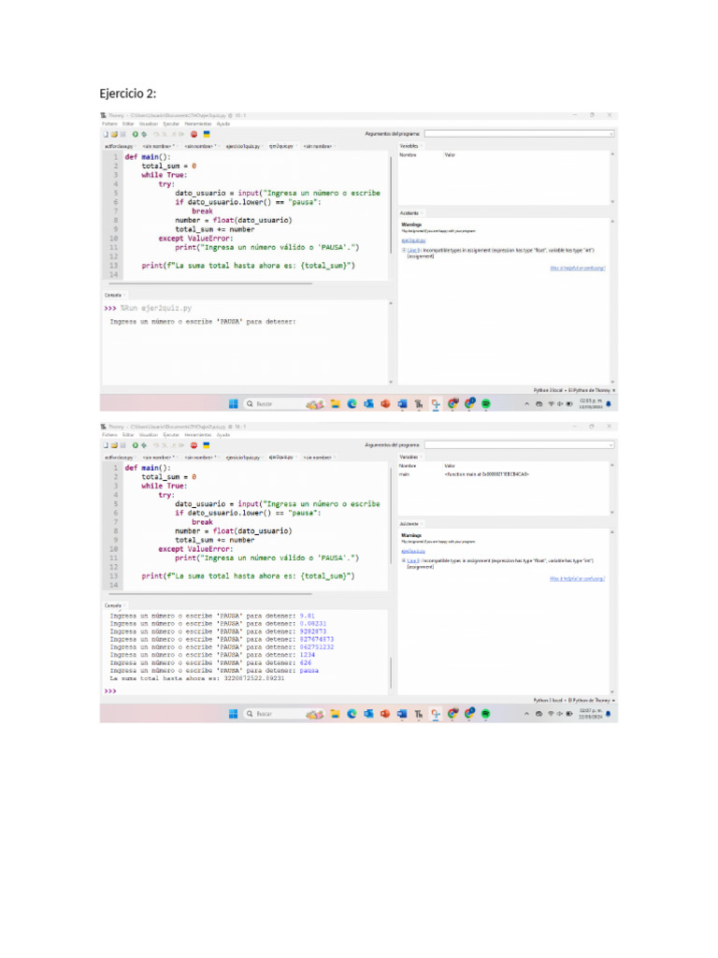Click ejer2quiz.py link in top Assistant
This screenshot has width=718, height=958.
413,240
